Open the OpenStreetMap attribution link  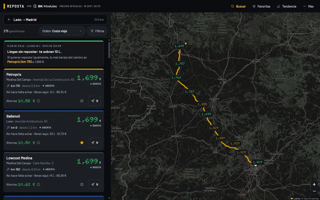(x=311, y=198)
